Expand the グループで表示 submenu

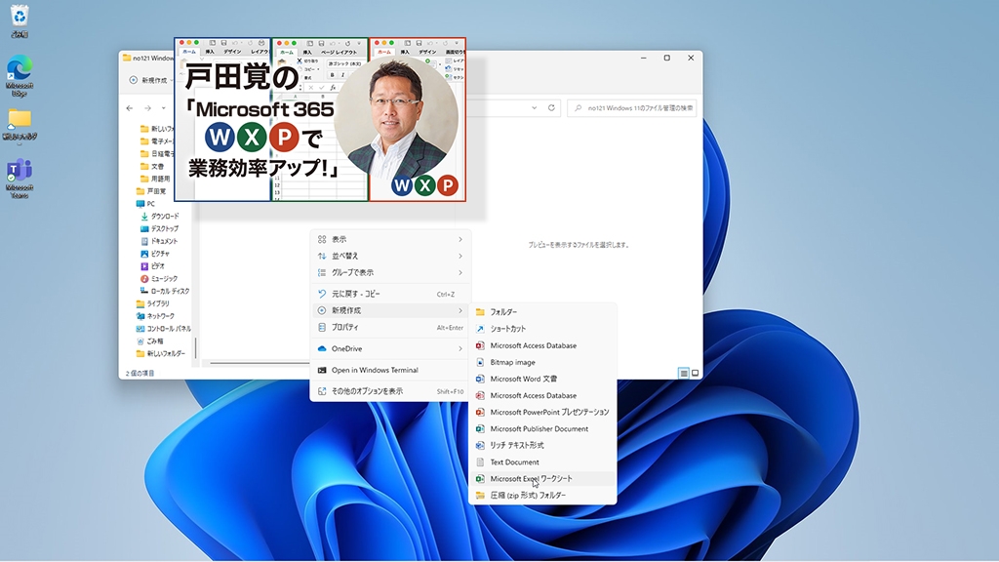390,273
